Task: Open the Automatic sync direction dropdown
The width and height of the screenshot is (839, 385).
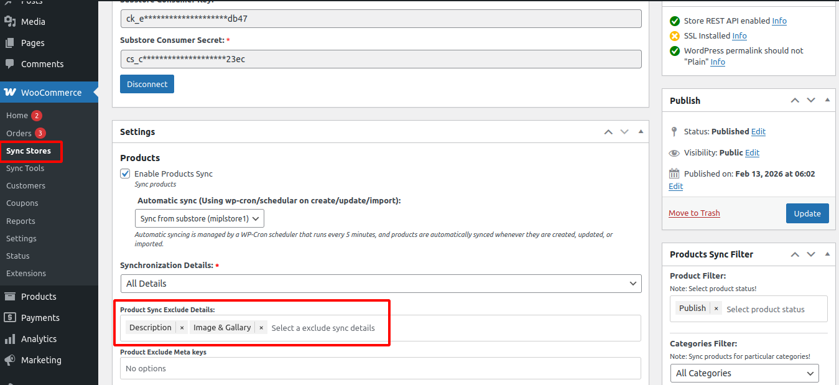Action: 199,219
